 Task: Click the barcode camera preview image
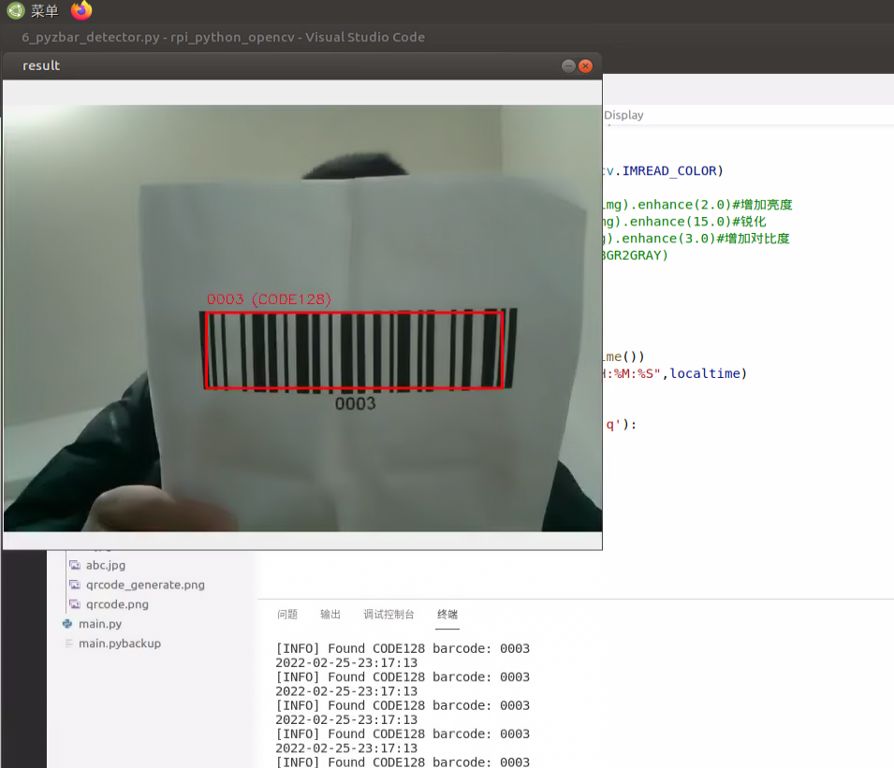(x=302, y=318)
